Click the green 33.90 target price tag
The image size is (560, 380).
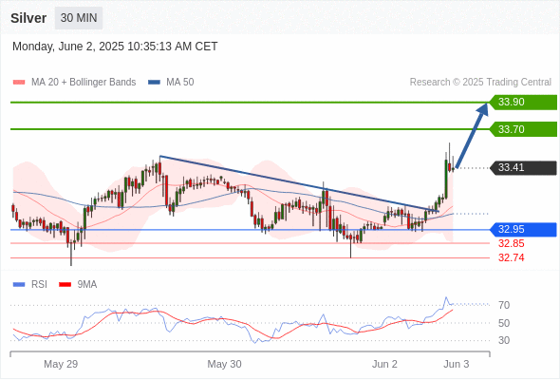[x=523, y=103]
